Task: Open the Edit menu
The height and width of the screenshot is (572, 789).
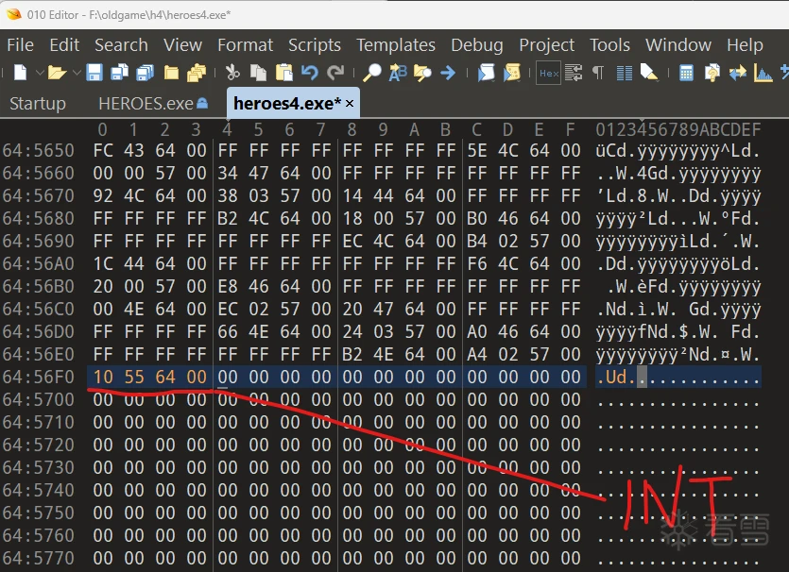Action: pos(64,45)
